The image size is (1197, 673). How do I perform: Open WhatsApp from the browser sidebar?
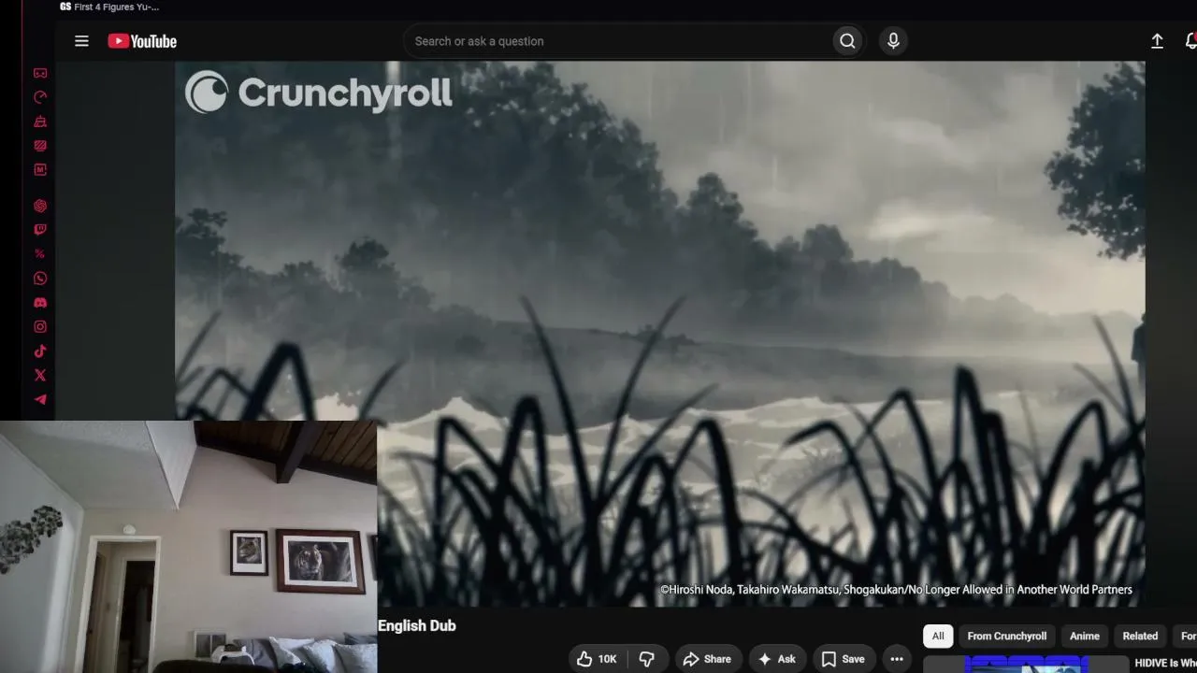pyautogui.click(x=40, y=279)
